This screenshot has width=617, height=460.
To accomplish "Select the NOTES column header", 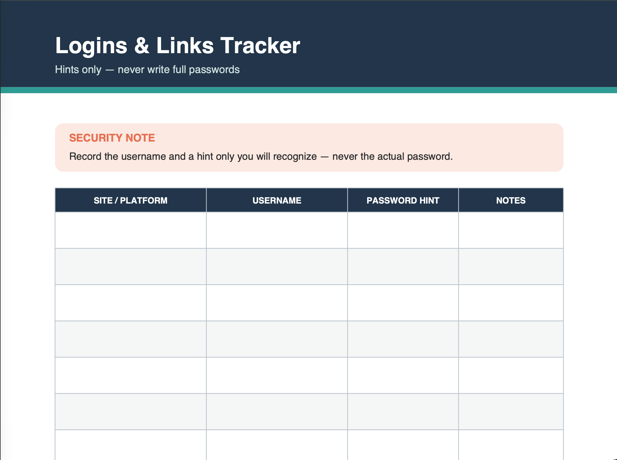I will click(x=511, y=200).
